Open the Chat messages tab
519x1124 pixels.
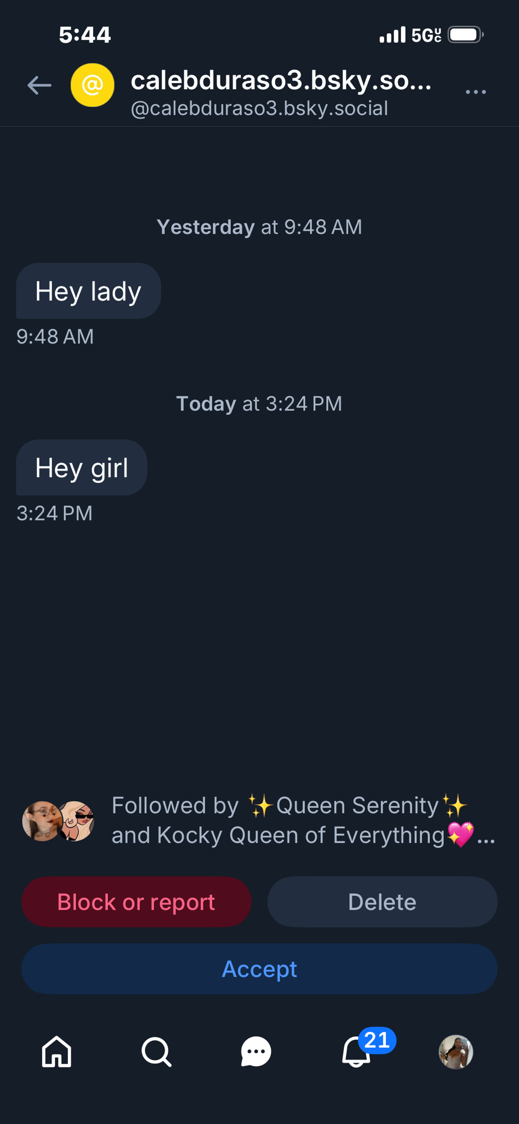(256, 1052)
